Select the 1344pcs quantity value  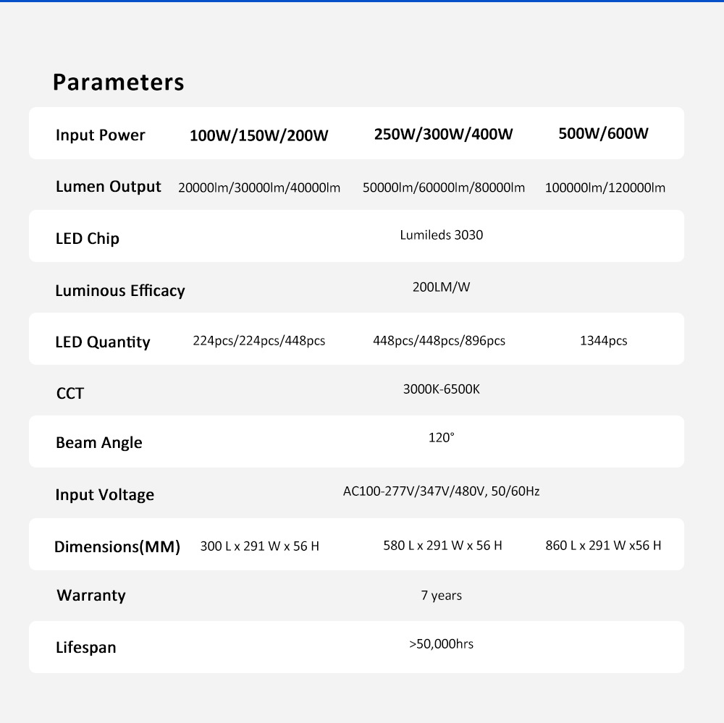(x=603, y=341)
